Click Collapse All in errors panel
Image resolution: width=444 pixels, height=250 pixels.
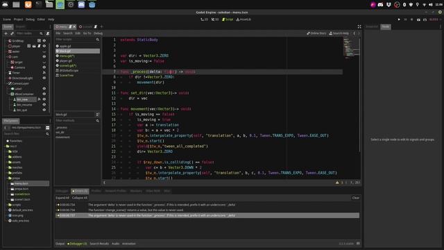coord(80,198)
